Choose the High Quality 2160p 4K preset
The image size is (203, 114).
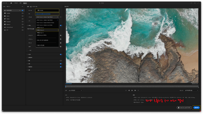coord(47,28)
